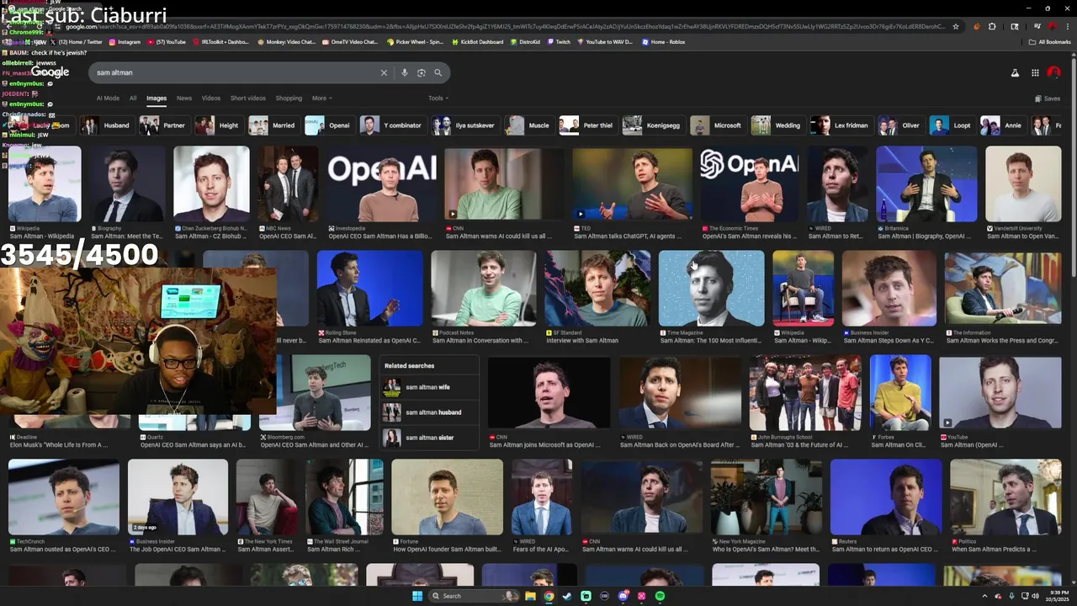Switch to News tab
The image size is (1077, 606).
184,98
